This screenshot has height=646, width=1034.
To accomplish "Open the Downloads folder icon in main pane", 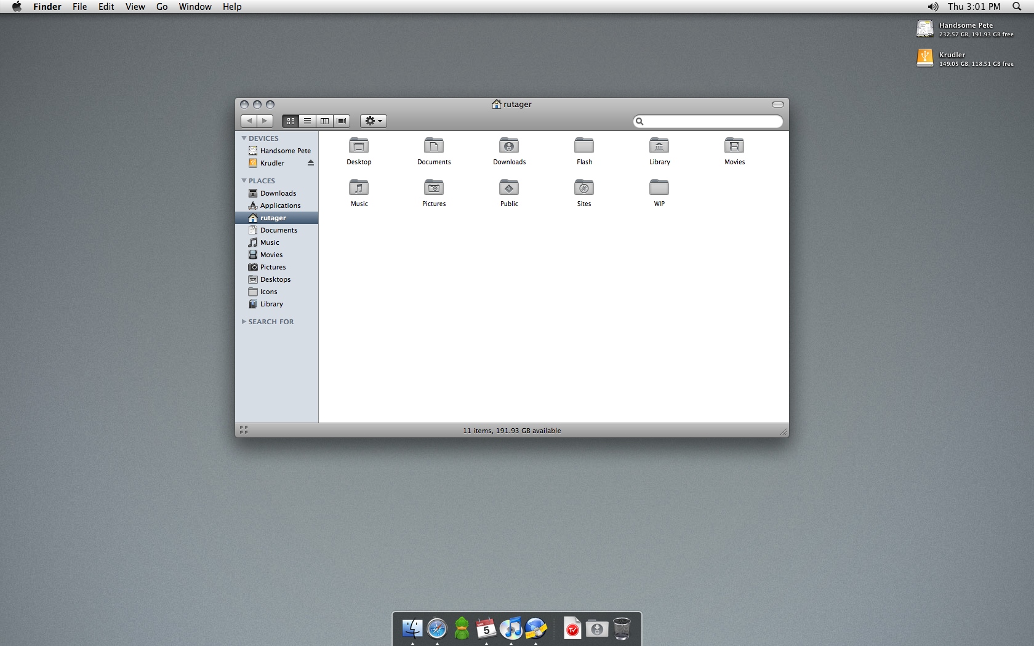I will tap(509, 146).
